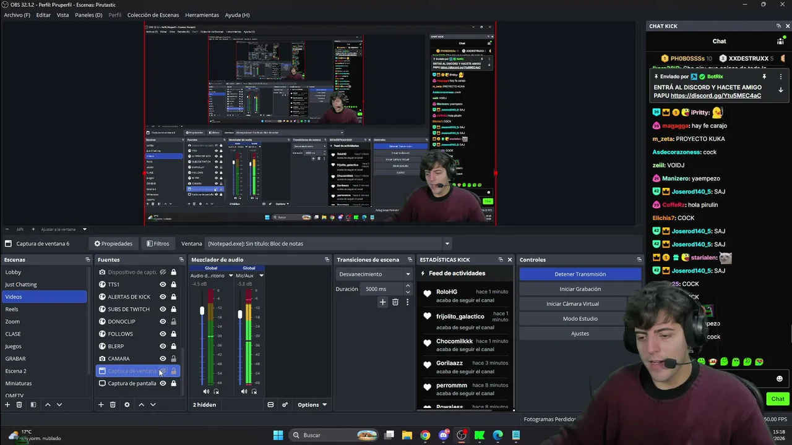
Task: Hide the SUBS DE TWITCH source
Action: coord(163,309)
